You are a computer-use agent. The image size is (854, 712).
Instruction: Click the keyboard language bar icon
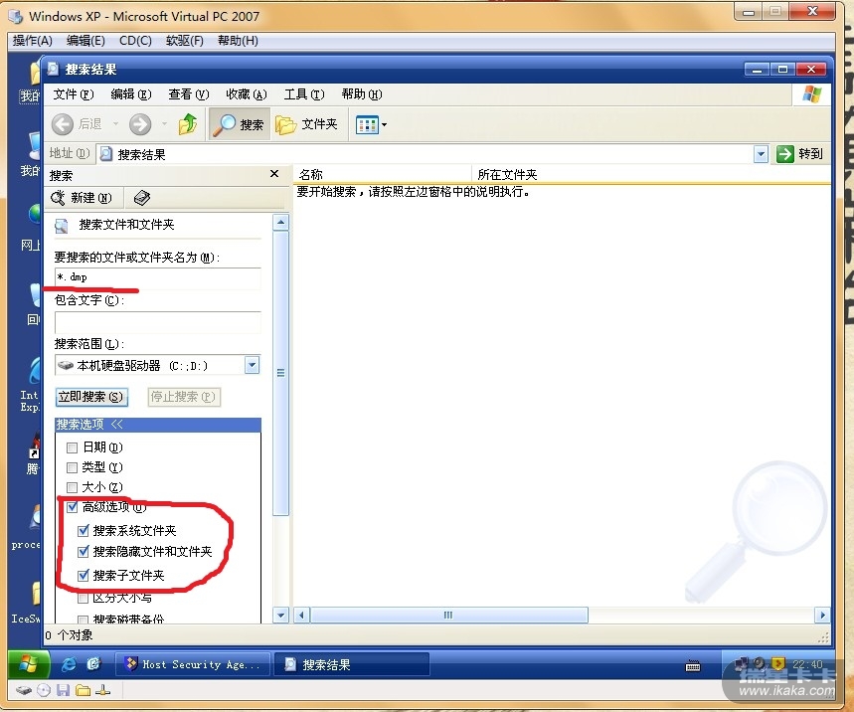pos(693,665)
